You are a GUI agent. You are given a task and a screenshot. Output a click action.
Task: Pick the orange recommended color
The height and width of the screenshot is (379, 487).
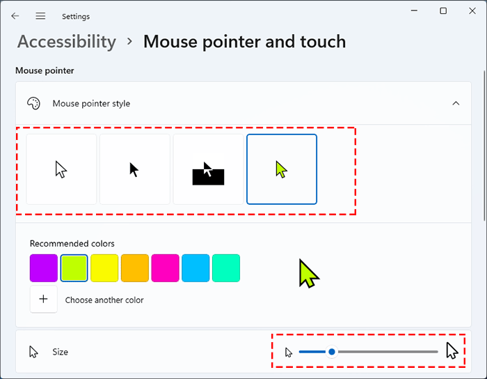click(x=135, y=268)
